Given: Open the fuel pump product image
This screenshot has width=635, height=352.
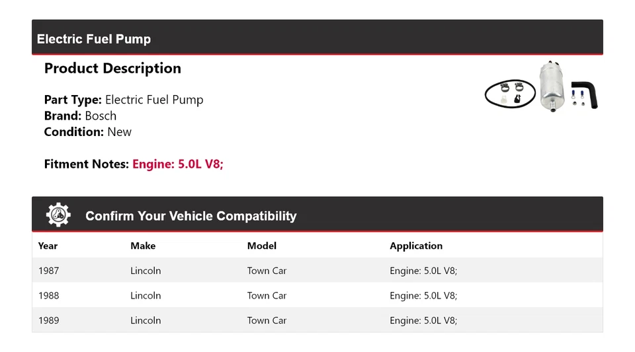Looking at the screenshot, I should tap(541, 87).
